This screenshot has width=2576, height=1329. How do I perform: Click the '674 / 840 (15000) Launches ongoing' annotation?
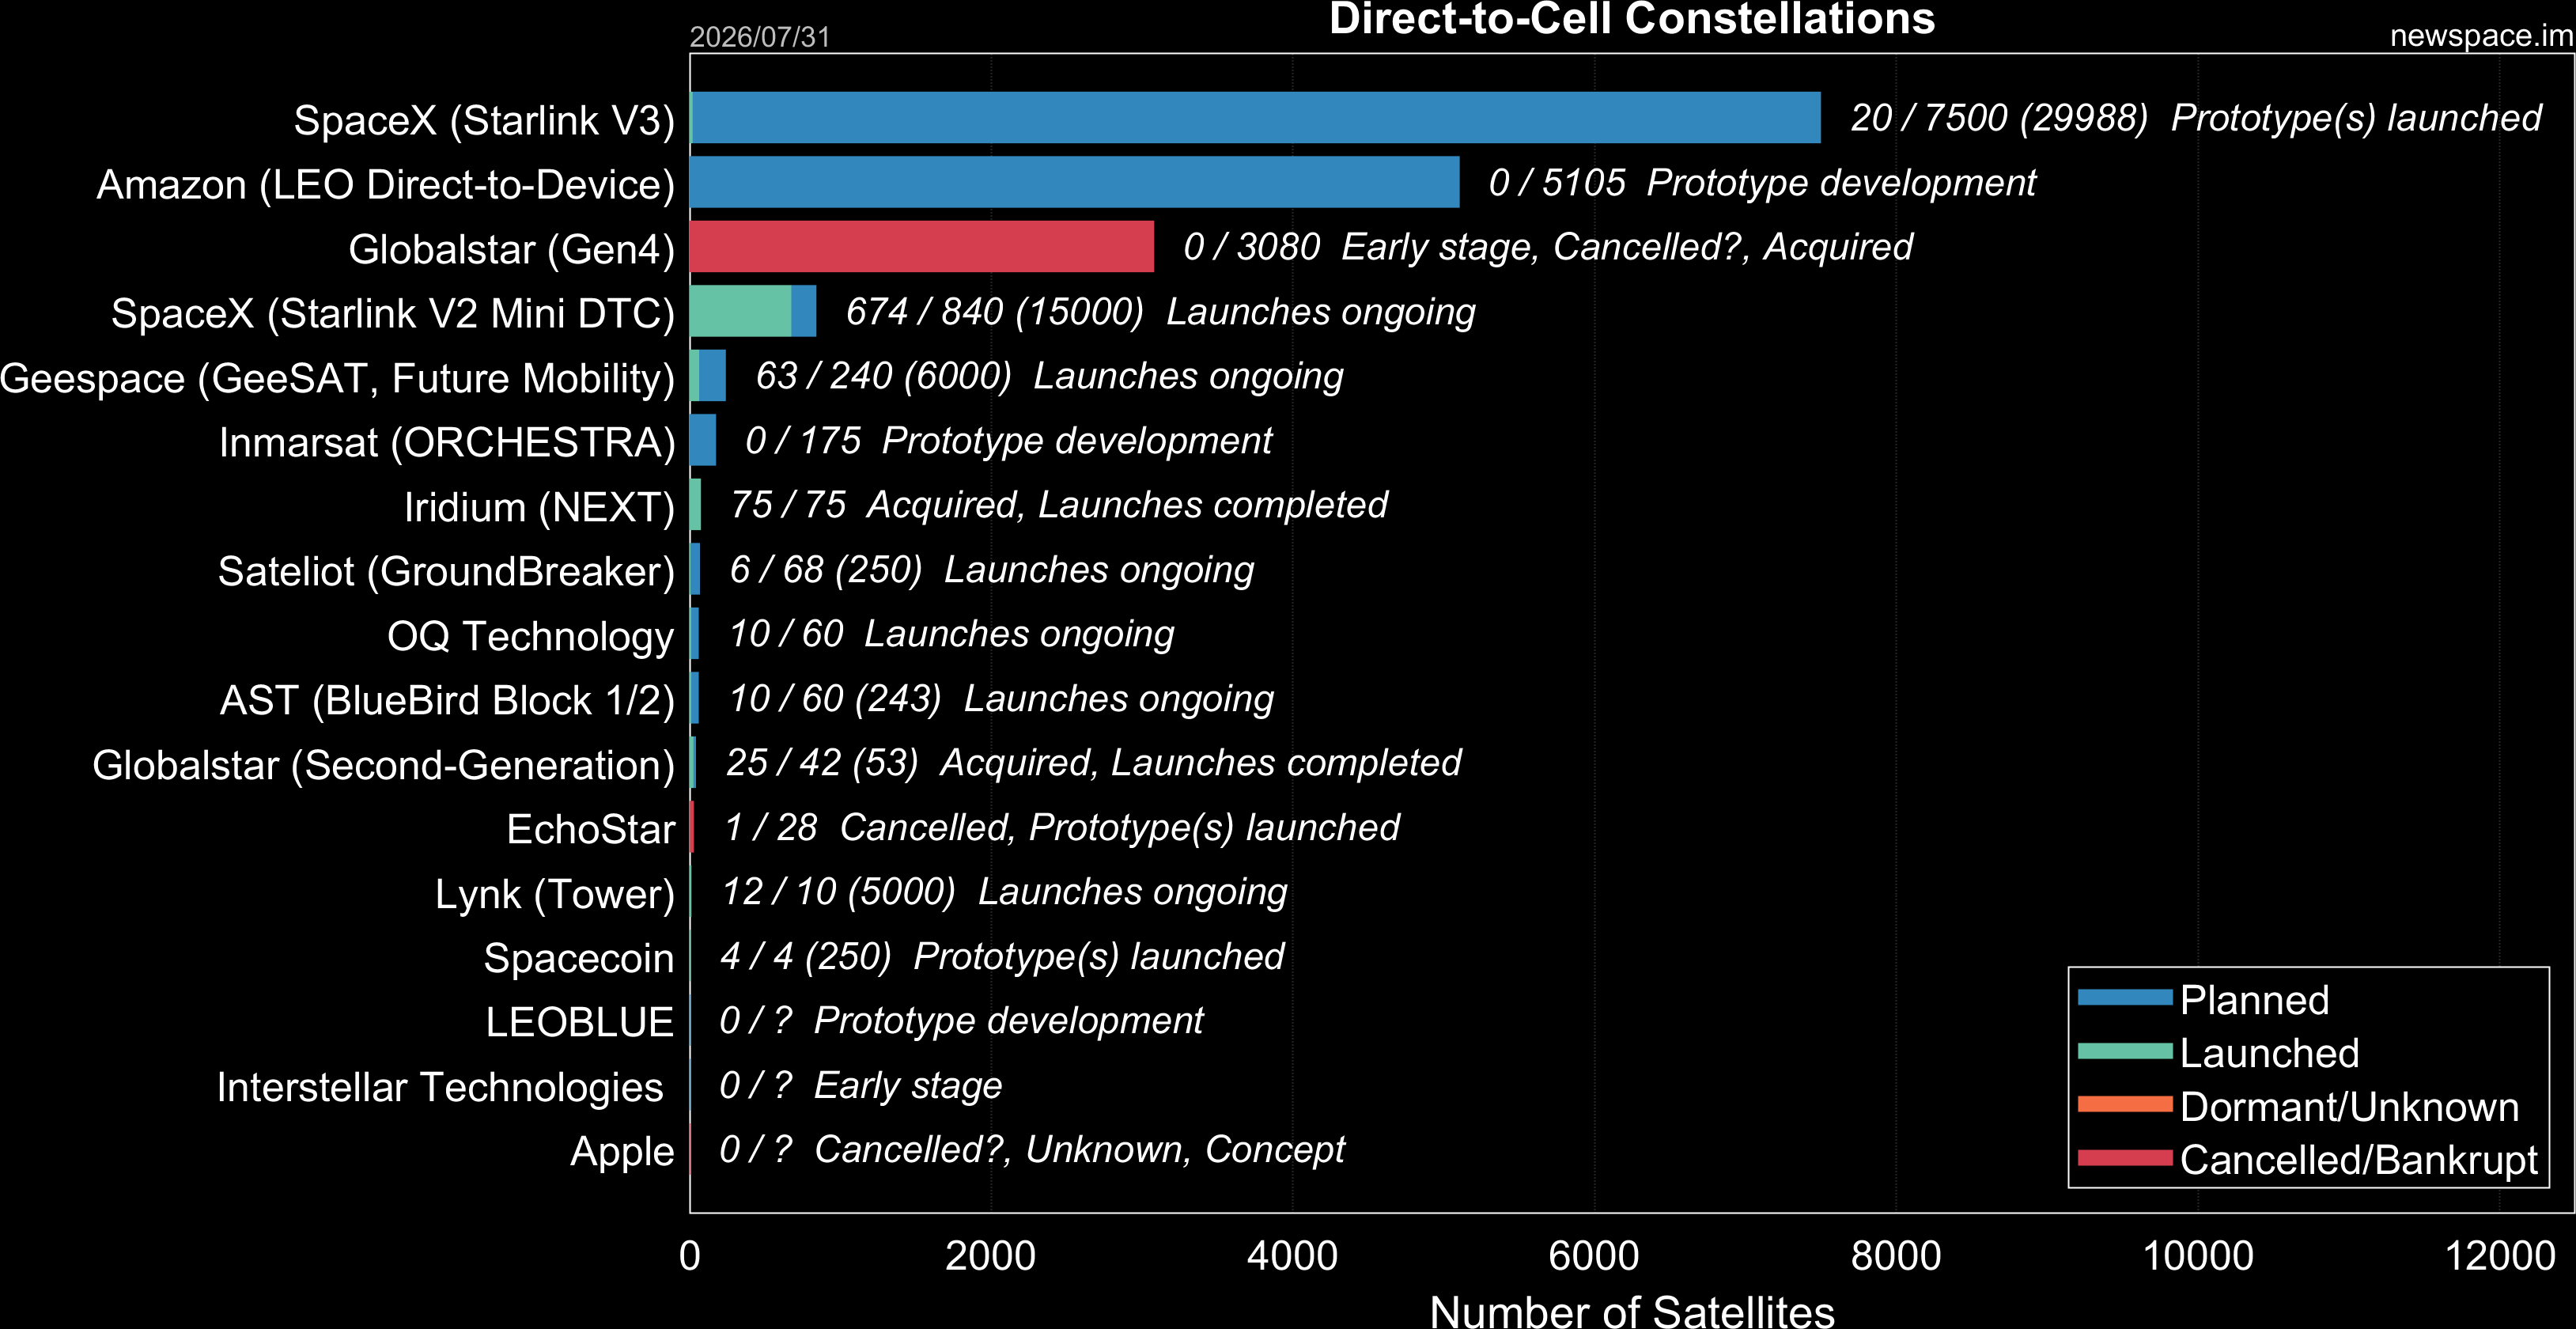(1160, 312)
